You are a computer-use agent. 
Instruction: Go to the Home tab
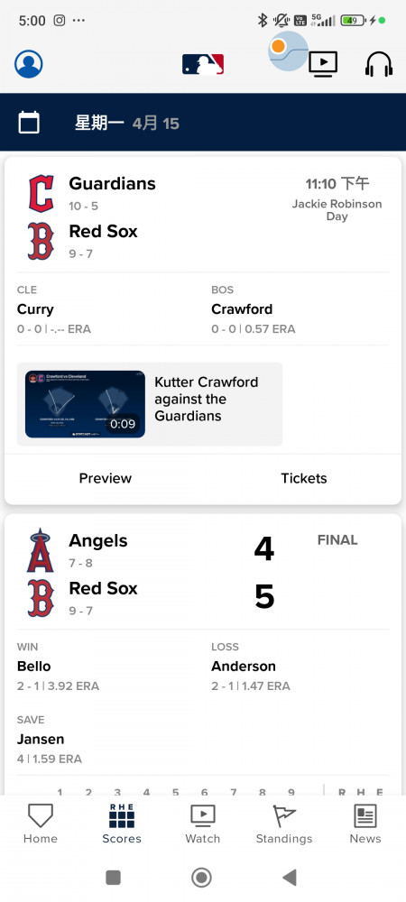[41, 824]
